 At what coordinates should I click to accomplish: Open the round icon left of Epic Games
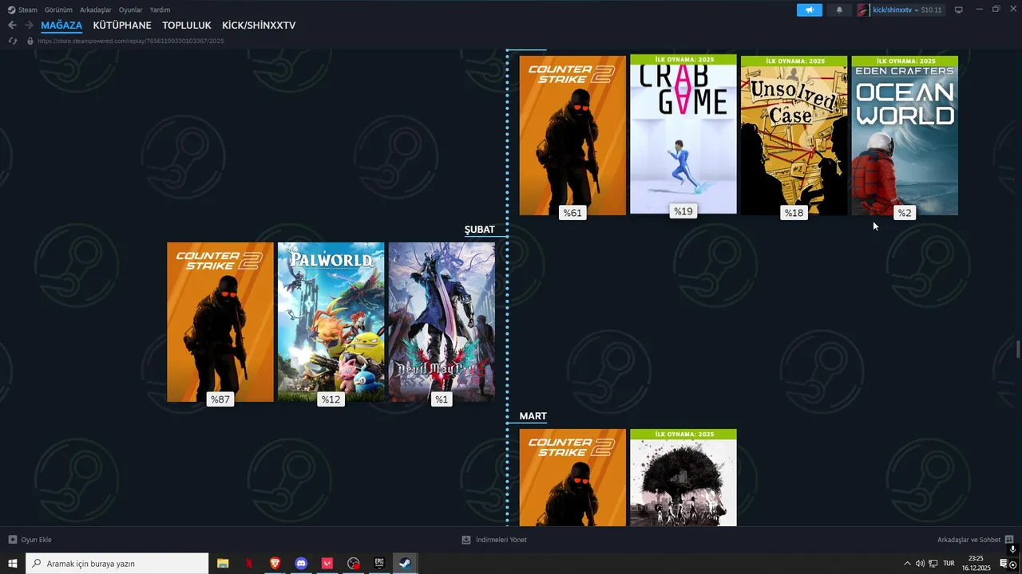[354, 564]
